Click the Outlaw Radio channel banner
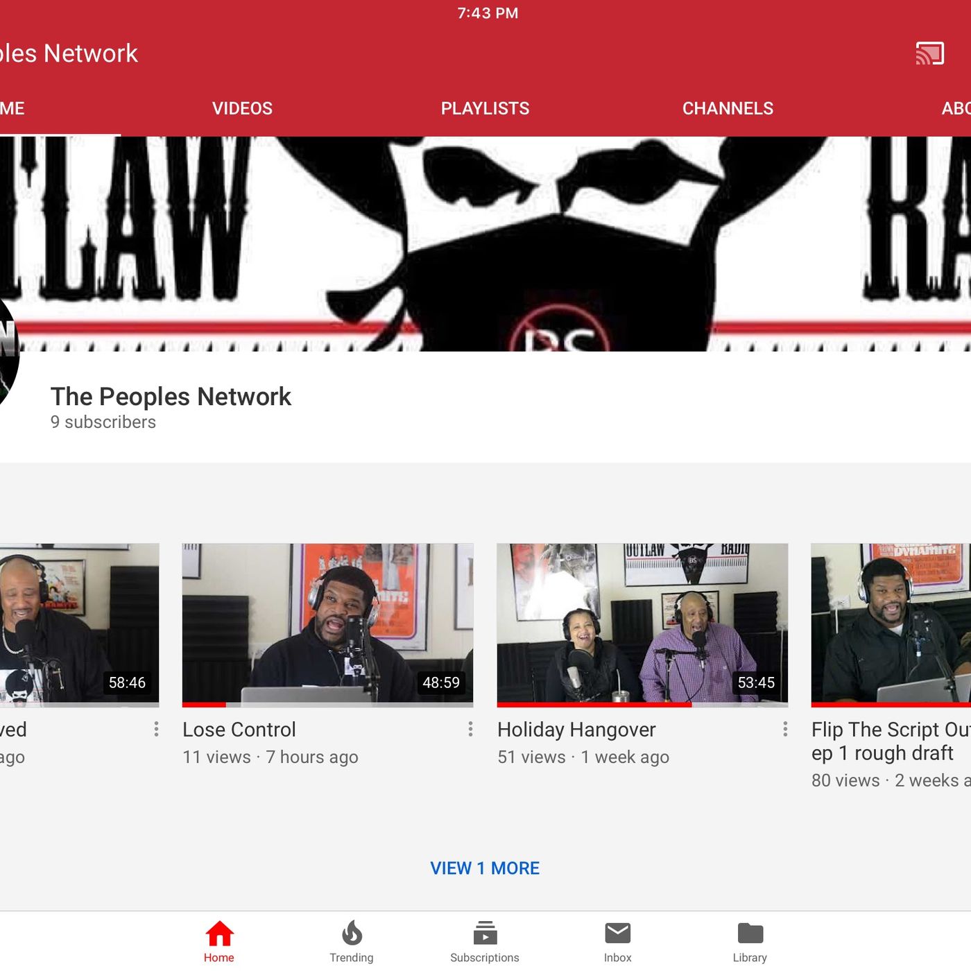 coord(486,243)
